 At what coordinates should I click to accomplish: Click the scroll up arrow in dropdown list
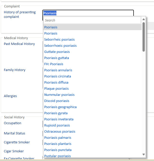click(x=144, y=19)
